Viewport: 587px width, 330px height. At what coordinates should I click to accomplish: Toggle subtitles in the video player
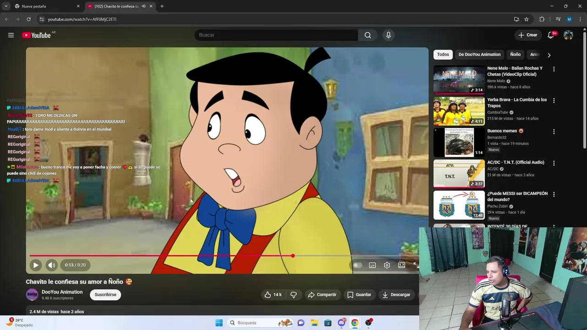coord(372,265)
